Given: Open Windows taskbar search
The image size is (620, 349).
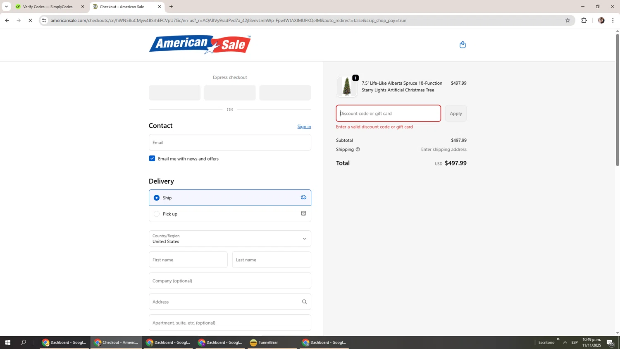Looking at the screenshot, I should point(24,342).
